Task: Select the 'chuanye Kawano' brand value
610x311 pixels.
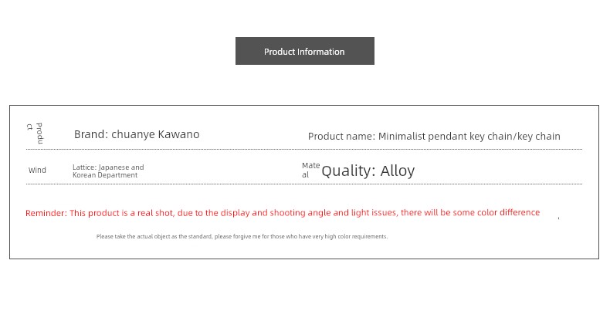Action: point(155,134)
